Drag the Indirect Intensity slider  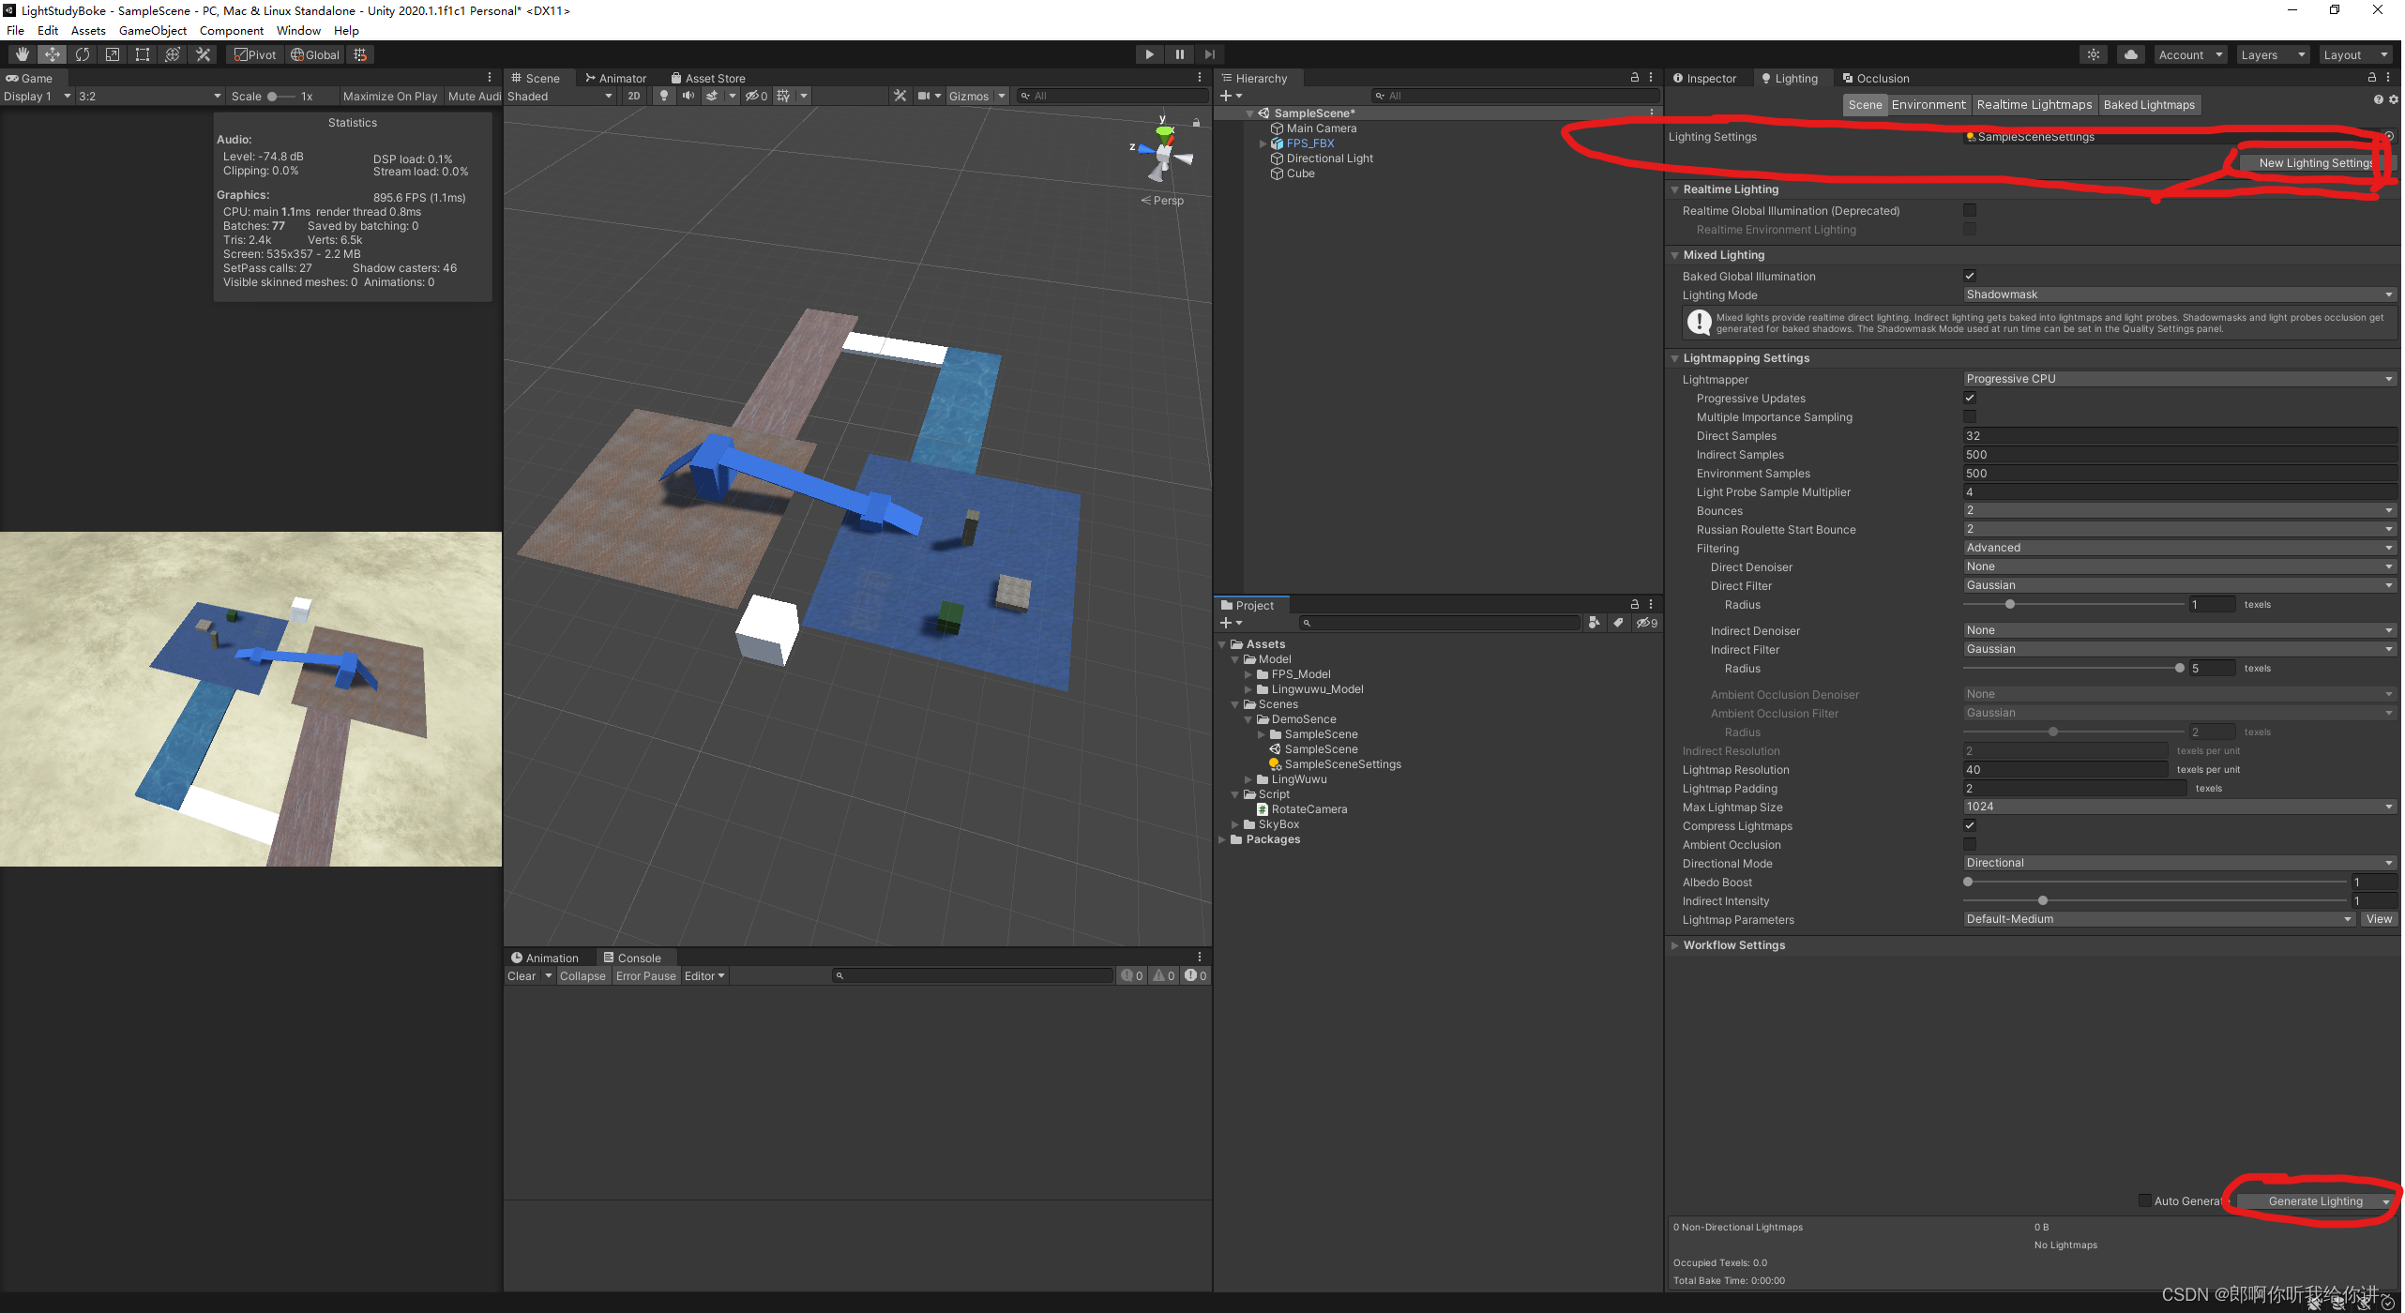click(2045, 900)
